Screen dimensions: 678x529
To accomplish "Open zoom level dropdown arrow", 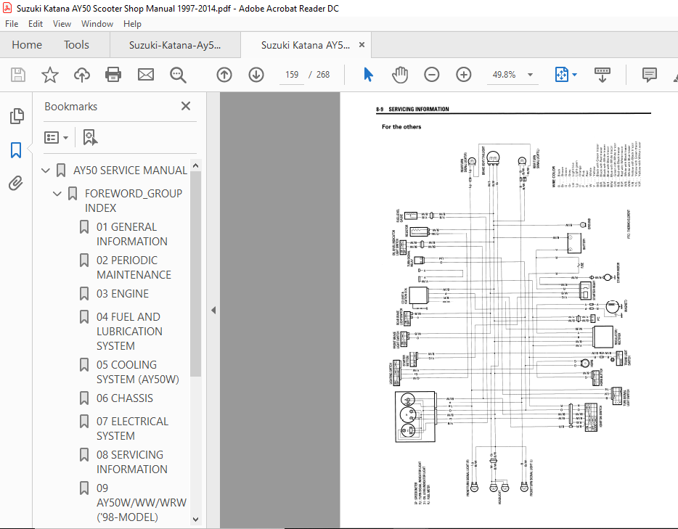I will tap(530, 75).
